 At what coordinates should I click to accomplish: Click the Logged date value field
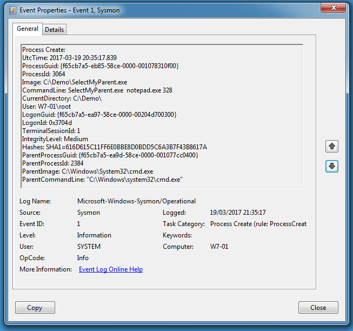(x=237, y=213)
